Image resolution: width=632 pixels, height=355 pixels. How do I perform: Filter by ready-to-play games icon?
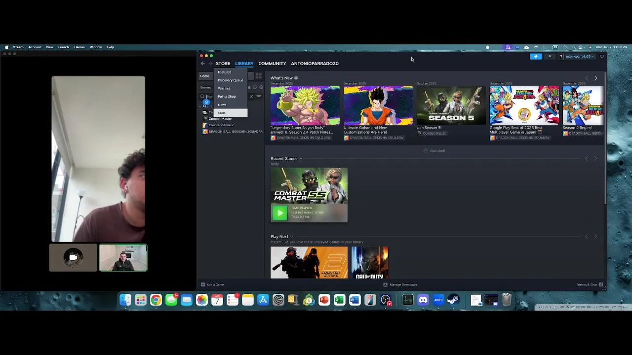tap(261, 87)
